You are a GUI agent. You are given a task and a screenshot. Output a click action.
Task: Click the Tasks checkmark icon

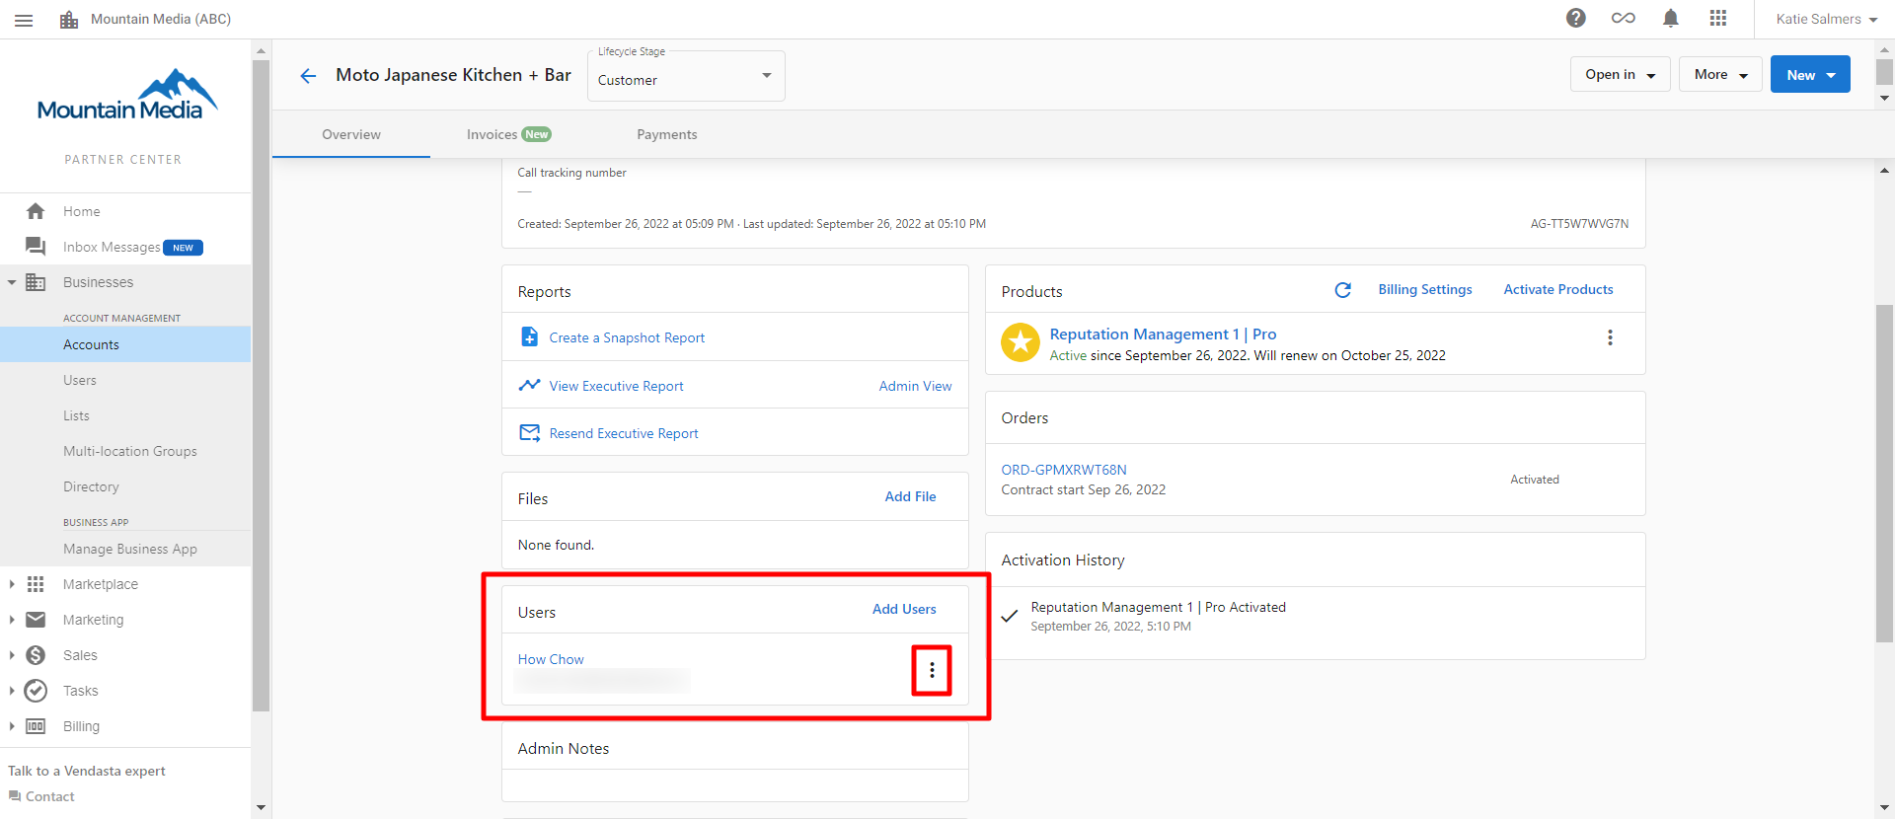click(x=36, y=691)
